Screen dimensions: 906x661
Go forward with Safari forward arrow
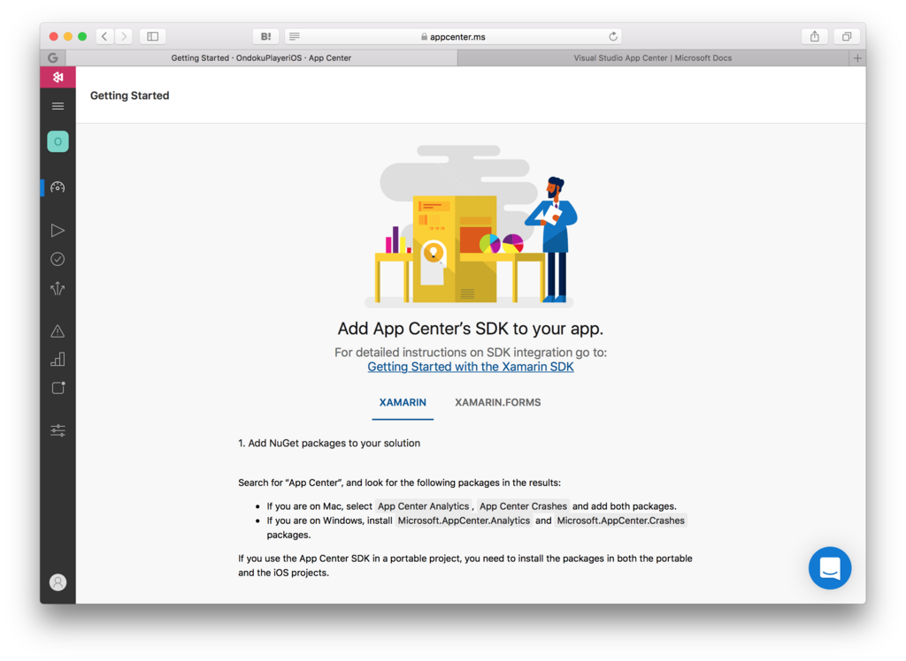click(124, 36)
